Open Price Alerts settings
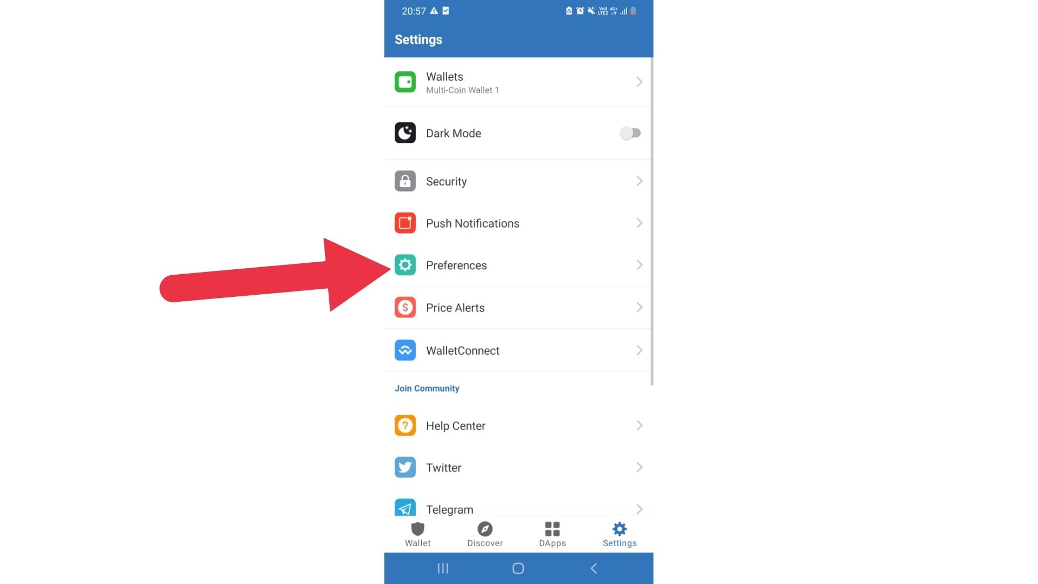Screen dimensions: 1038x584 [x=518, y=307]
